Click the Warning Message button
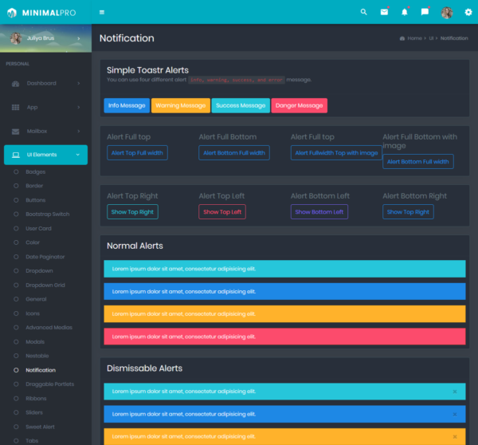 (x=181, y=105)
